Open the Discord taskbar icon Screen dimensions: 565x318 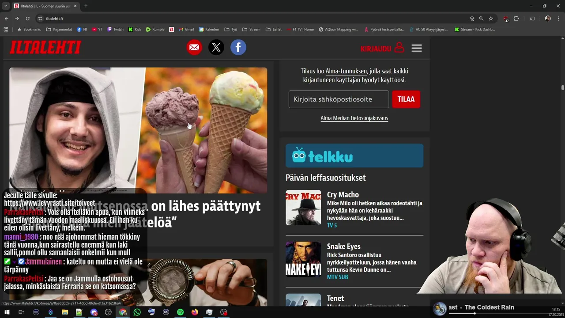(94, 312)
